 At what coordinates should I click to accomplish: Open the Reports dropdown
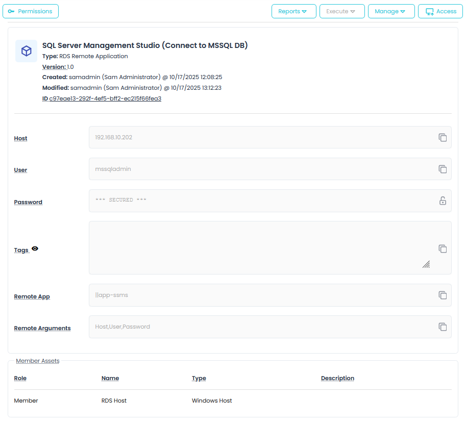click(293, 11)
